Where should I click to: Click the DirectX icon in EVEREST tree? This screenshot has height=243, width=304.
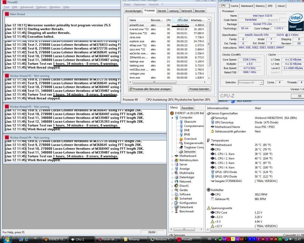tap(176, 186)
